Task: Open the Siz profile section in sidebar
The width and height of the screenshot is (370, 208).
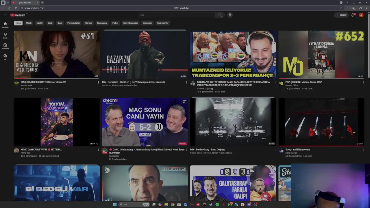Action: (5, 57)
